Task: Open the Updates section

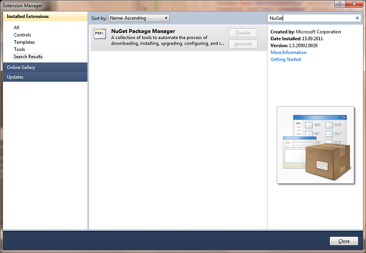Action: (45, 77)
